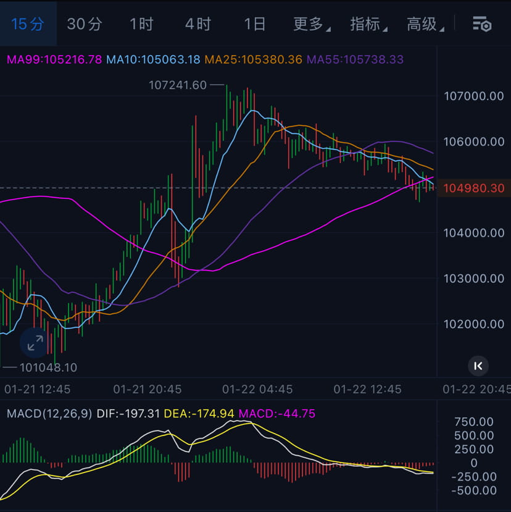Click the MA55:105738.33 label
Image resolution: width=511 pixels, height=512 pixels.
pyautogui.click(x=355, y=59)
